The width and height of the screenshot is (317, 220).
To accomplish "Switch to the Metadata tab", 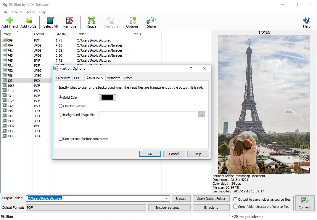I will click(113, 78).
